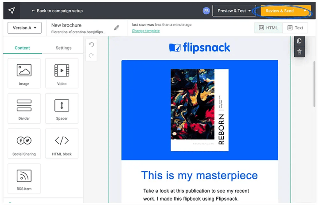
Task: Add an RSS item block
Action: [x=24, y=179]
